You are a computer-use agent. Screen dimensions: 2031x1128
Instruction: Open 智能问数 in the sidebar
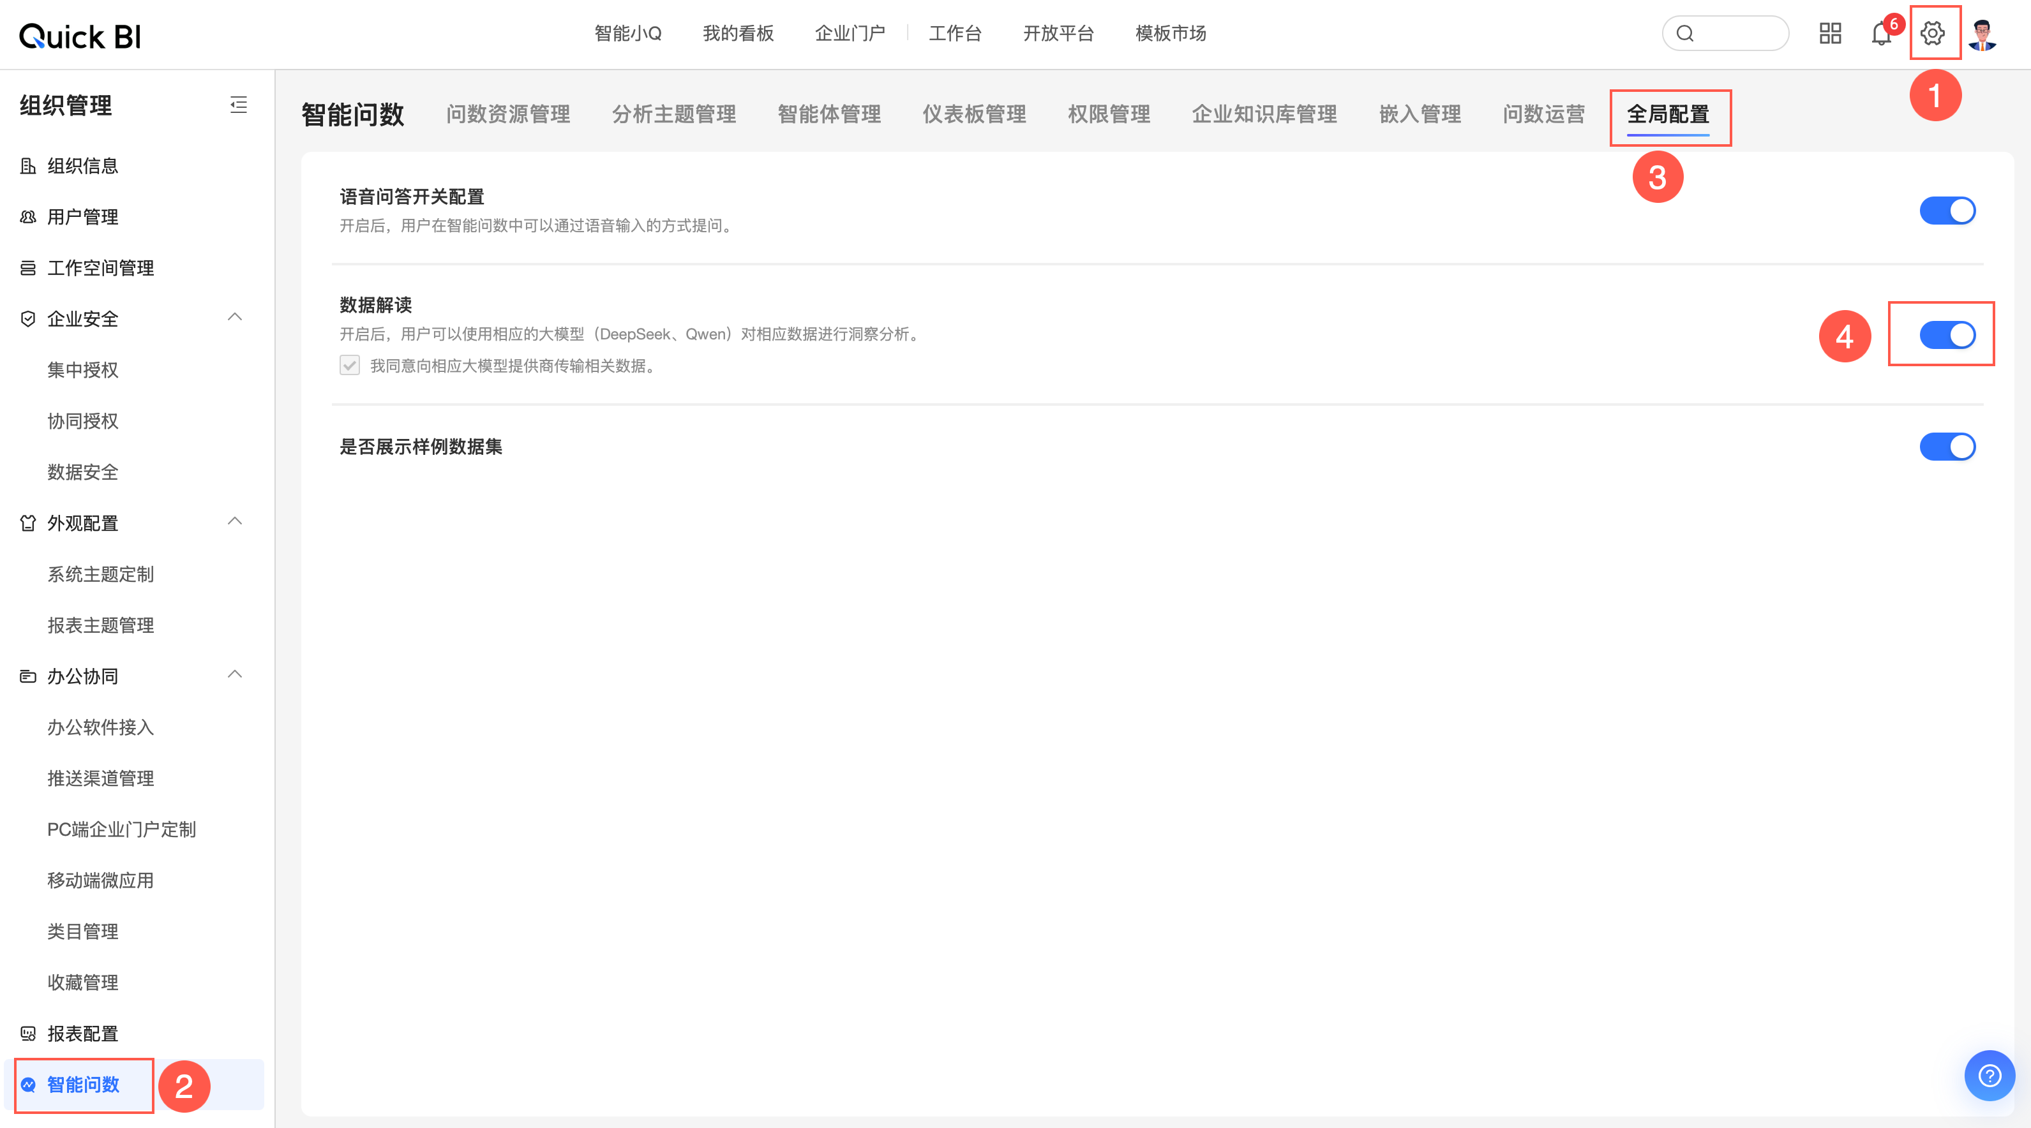click(83, 1085)
